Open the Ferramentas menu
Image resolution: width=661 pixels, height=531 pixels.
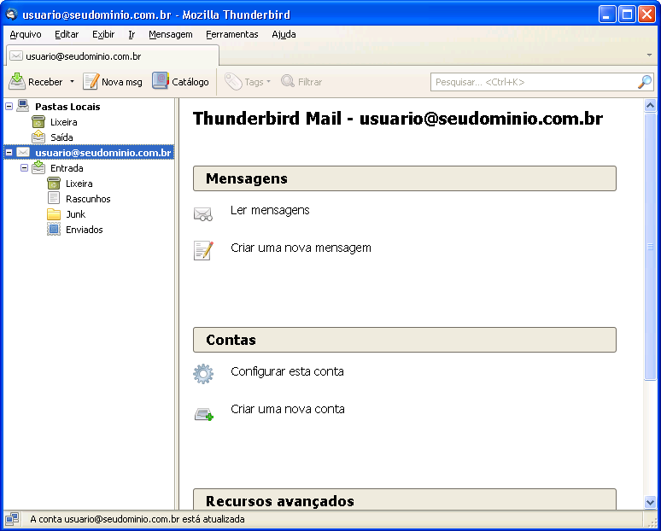pyautogui.click(x=231, y=34)
